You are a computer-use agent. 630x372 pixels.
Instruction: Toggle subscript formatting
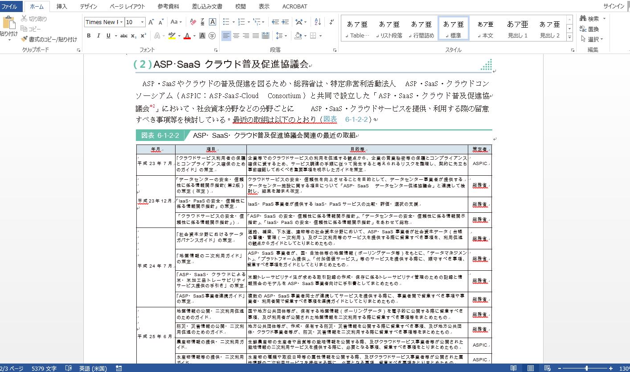pyautogui.click(x=134, y=36)
